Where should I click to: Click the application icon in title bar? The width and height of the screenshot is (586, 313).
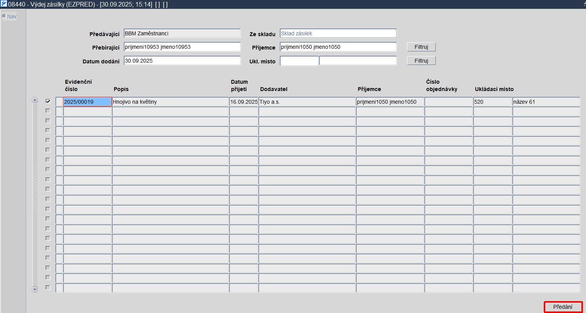[4, 4]
